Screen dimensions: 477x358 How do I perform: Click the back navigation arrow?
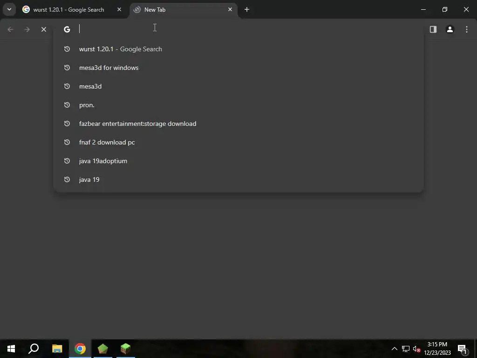10,29
